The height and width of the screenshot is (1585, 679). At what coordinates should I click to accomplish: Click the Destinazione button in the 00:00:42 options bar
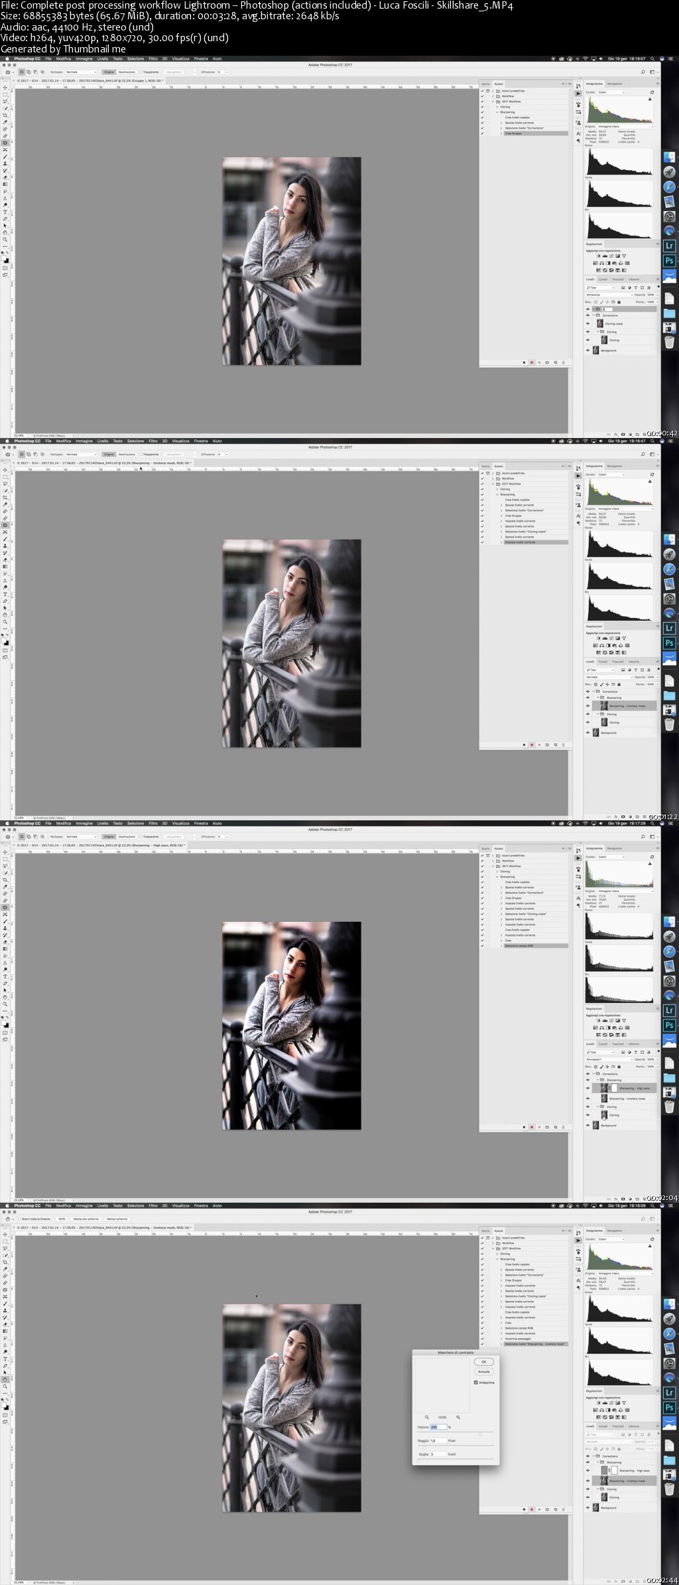pos(127,72)
